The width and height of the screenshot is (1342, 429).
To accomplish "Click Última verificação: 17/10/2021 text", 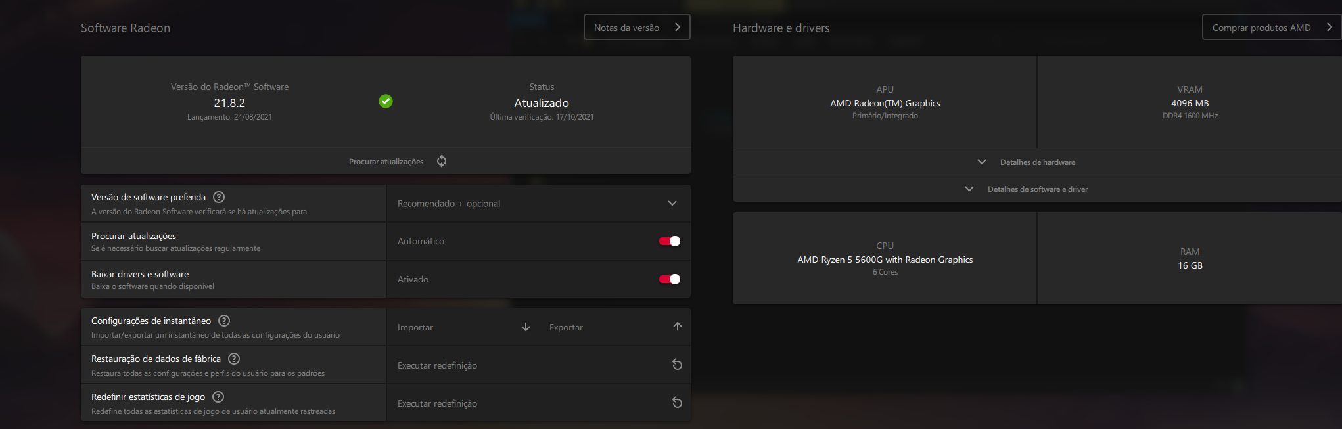I will click(x=542, y=117).
